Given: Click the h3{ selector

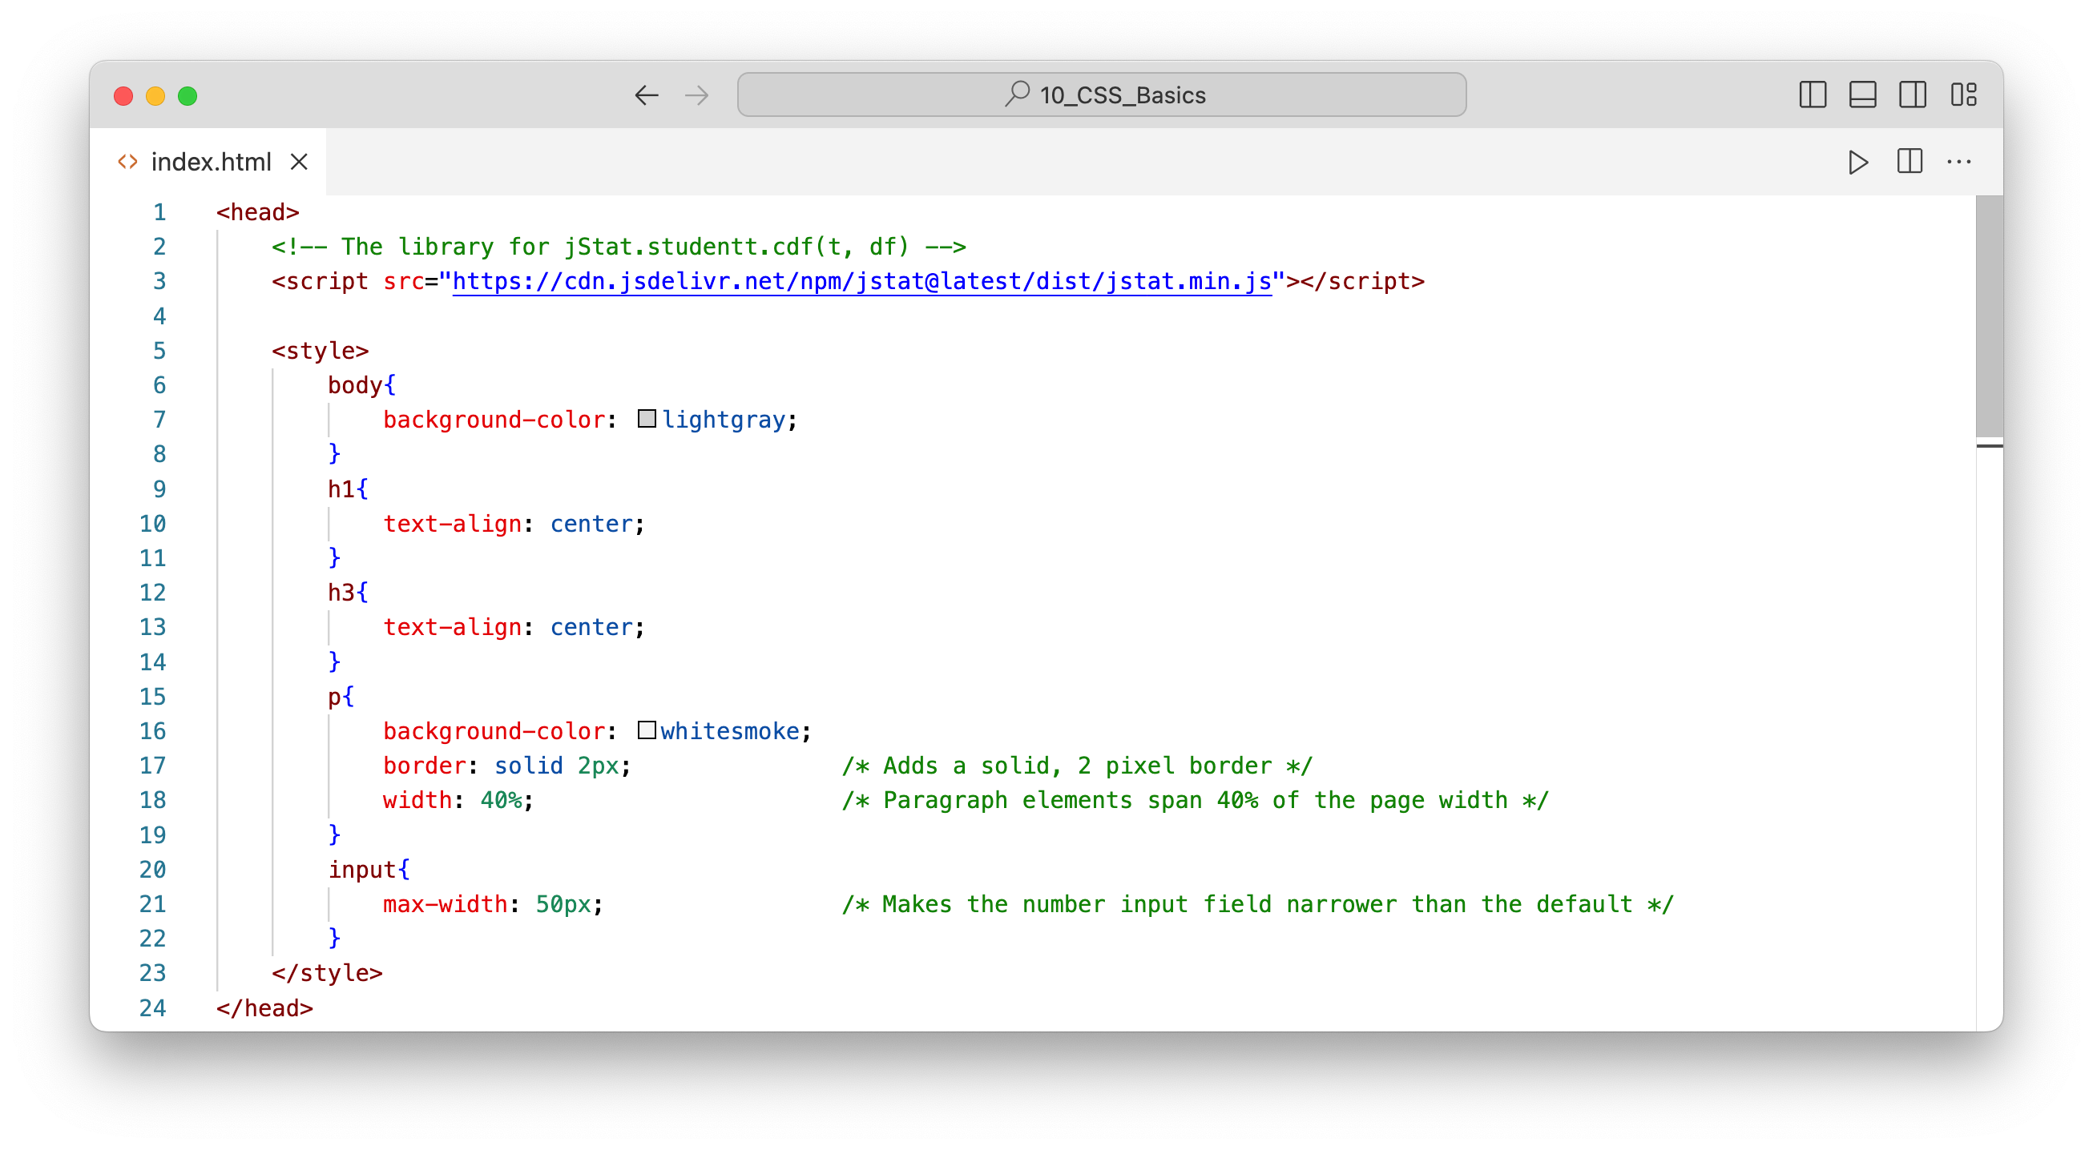Looking at the screenshot, I should pos(348,592).
